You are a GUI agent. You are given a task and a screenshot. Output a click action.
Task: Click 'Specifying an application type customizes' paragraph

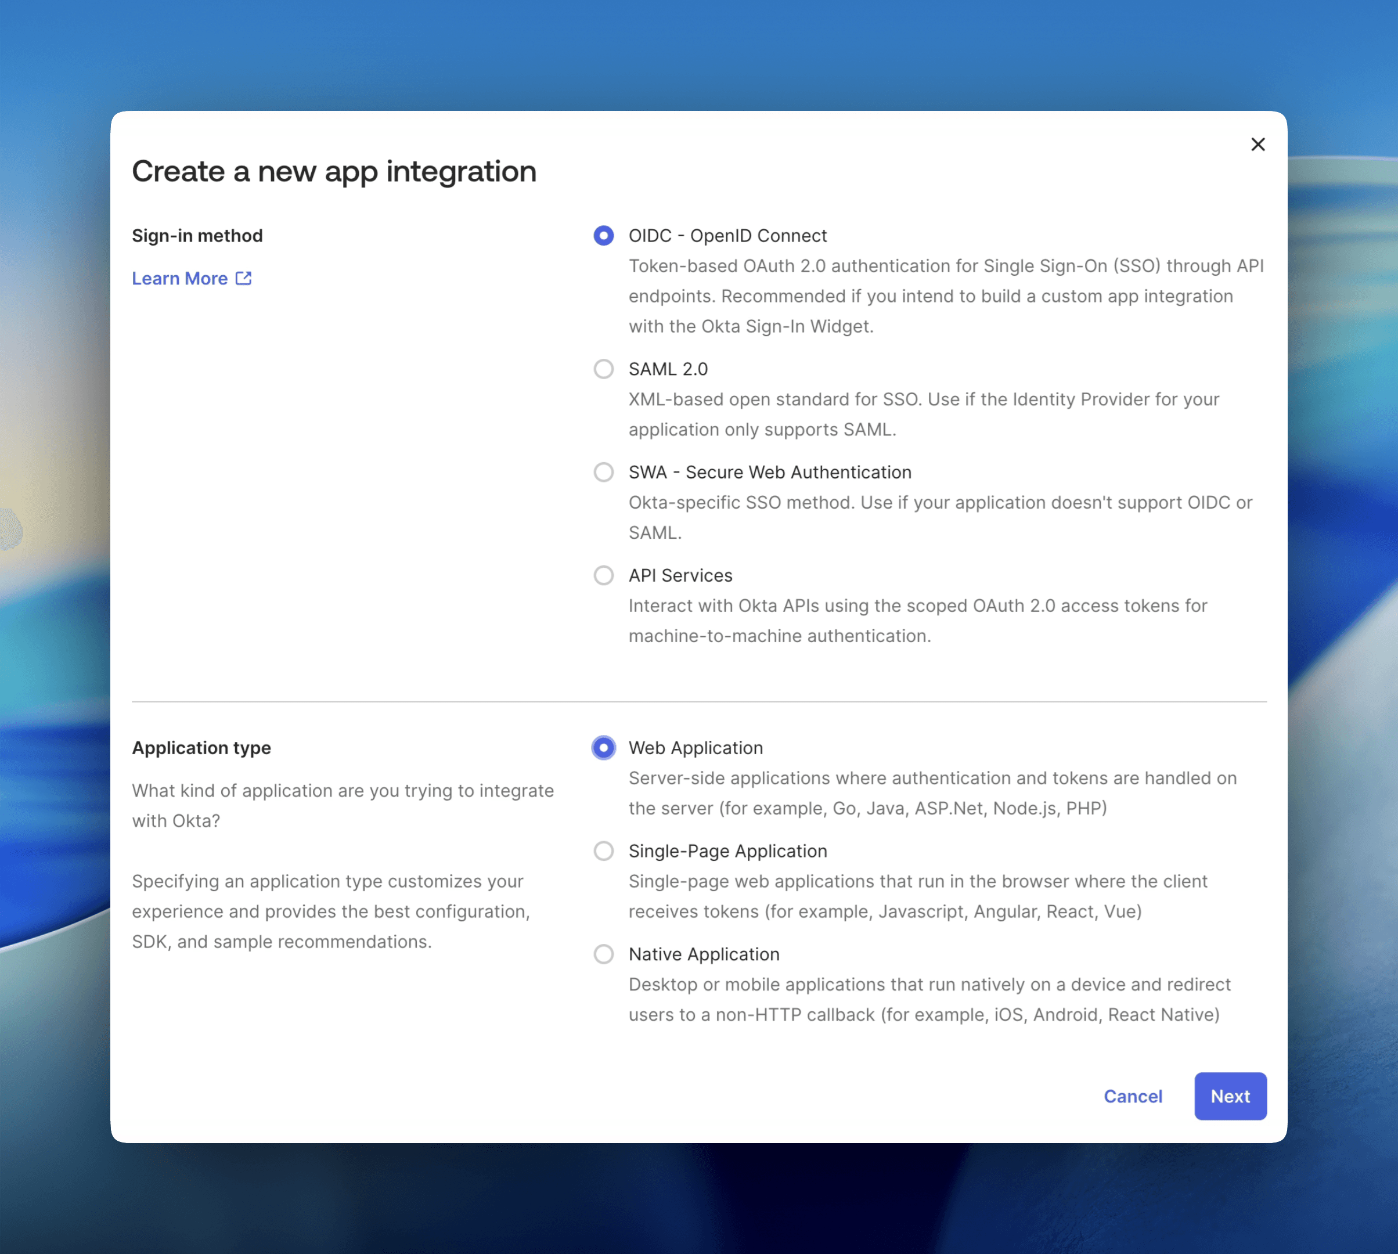tap(331, 911)
